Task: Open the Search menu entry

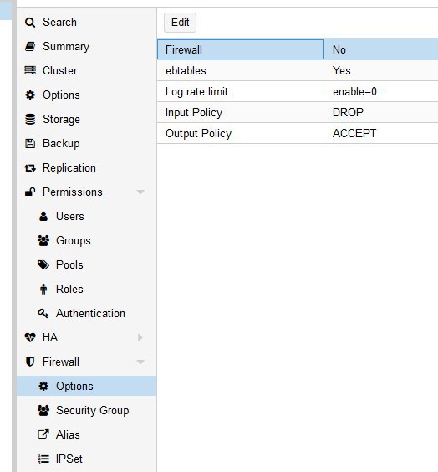Action: coord(87,23)
